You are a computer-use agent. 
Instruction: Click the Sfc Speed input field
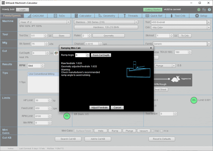tap(38, 44)
